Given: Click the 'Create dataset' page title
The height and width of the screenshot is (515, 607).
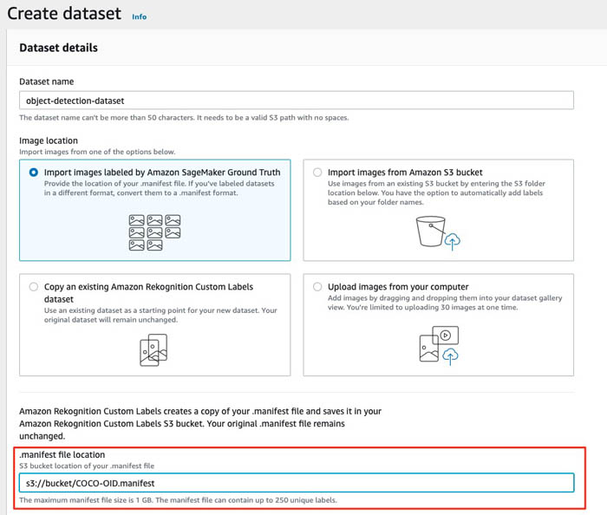Looking at the screenshot, I should click(64, 14).
